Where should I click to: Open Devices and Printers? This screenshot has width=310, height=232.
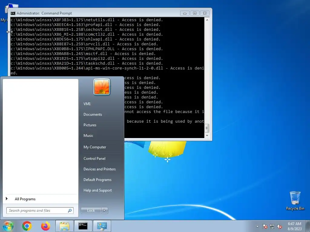tap(99, 169)
